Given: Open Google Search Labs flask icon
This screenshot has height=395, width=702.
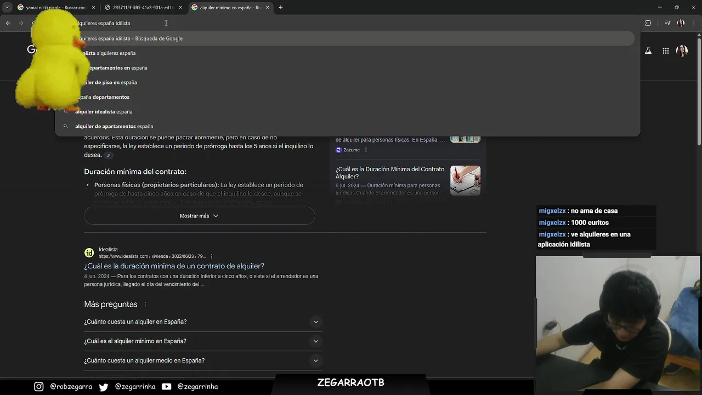Looking at the screenshot, I should click(648, 51).
